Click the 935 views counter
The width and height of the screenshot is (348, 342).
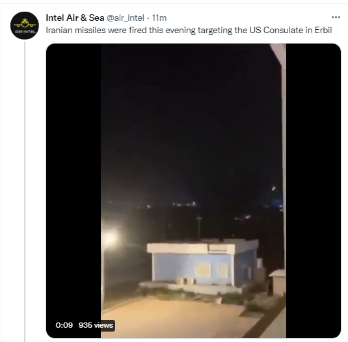coord(96,325)
